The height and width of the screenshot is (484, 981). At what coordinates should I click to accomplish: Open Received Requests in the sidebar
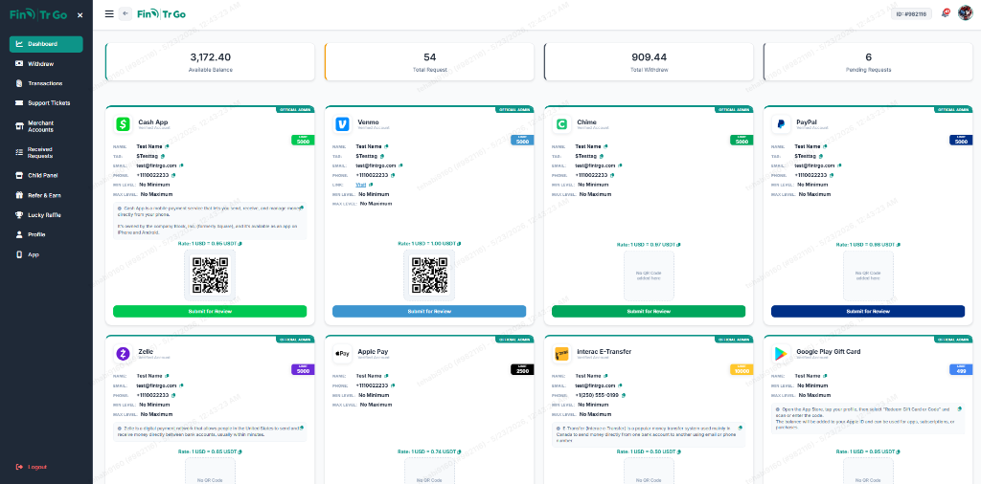46,152
